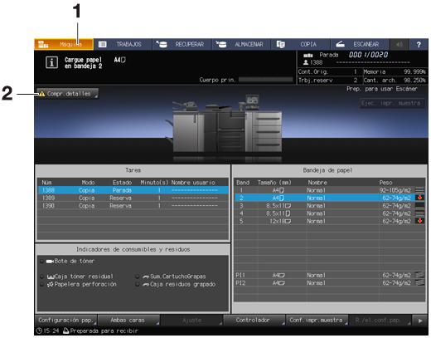Select the Sum.CartuchoGrapas indicator

pyautogui.click(x=171, y=277)
